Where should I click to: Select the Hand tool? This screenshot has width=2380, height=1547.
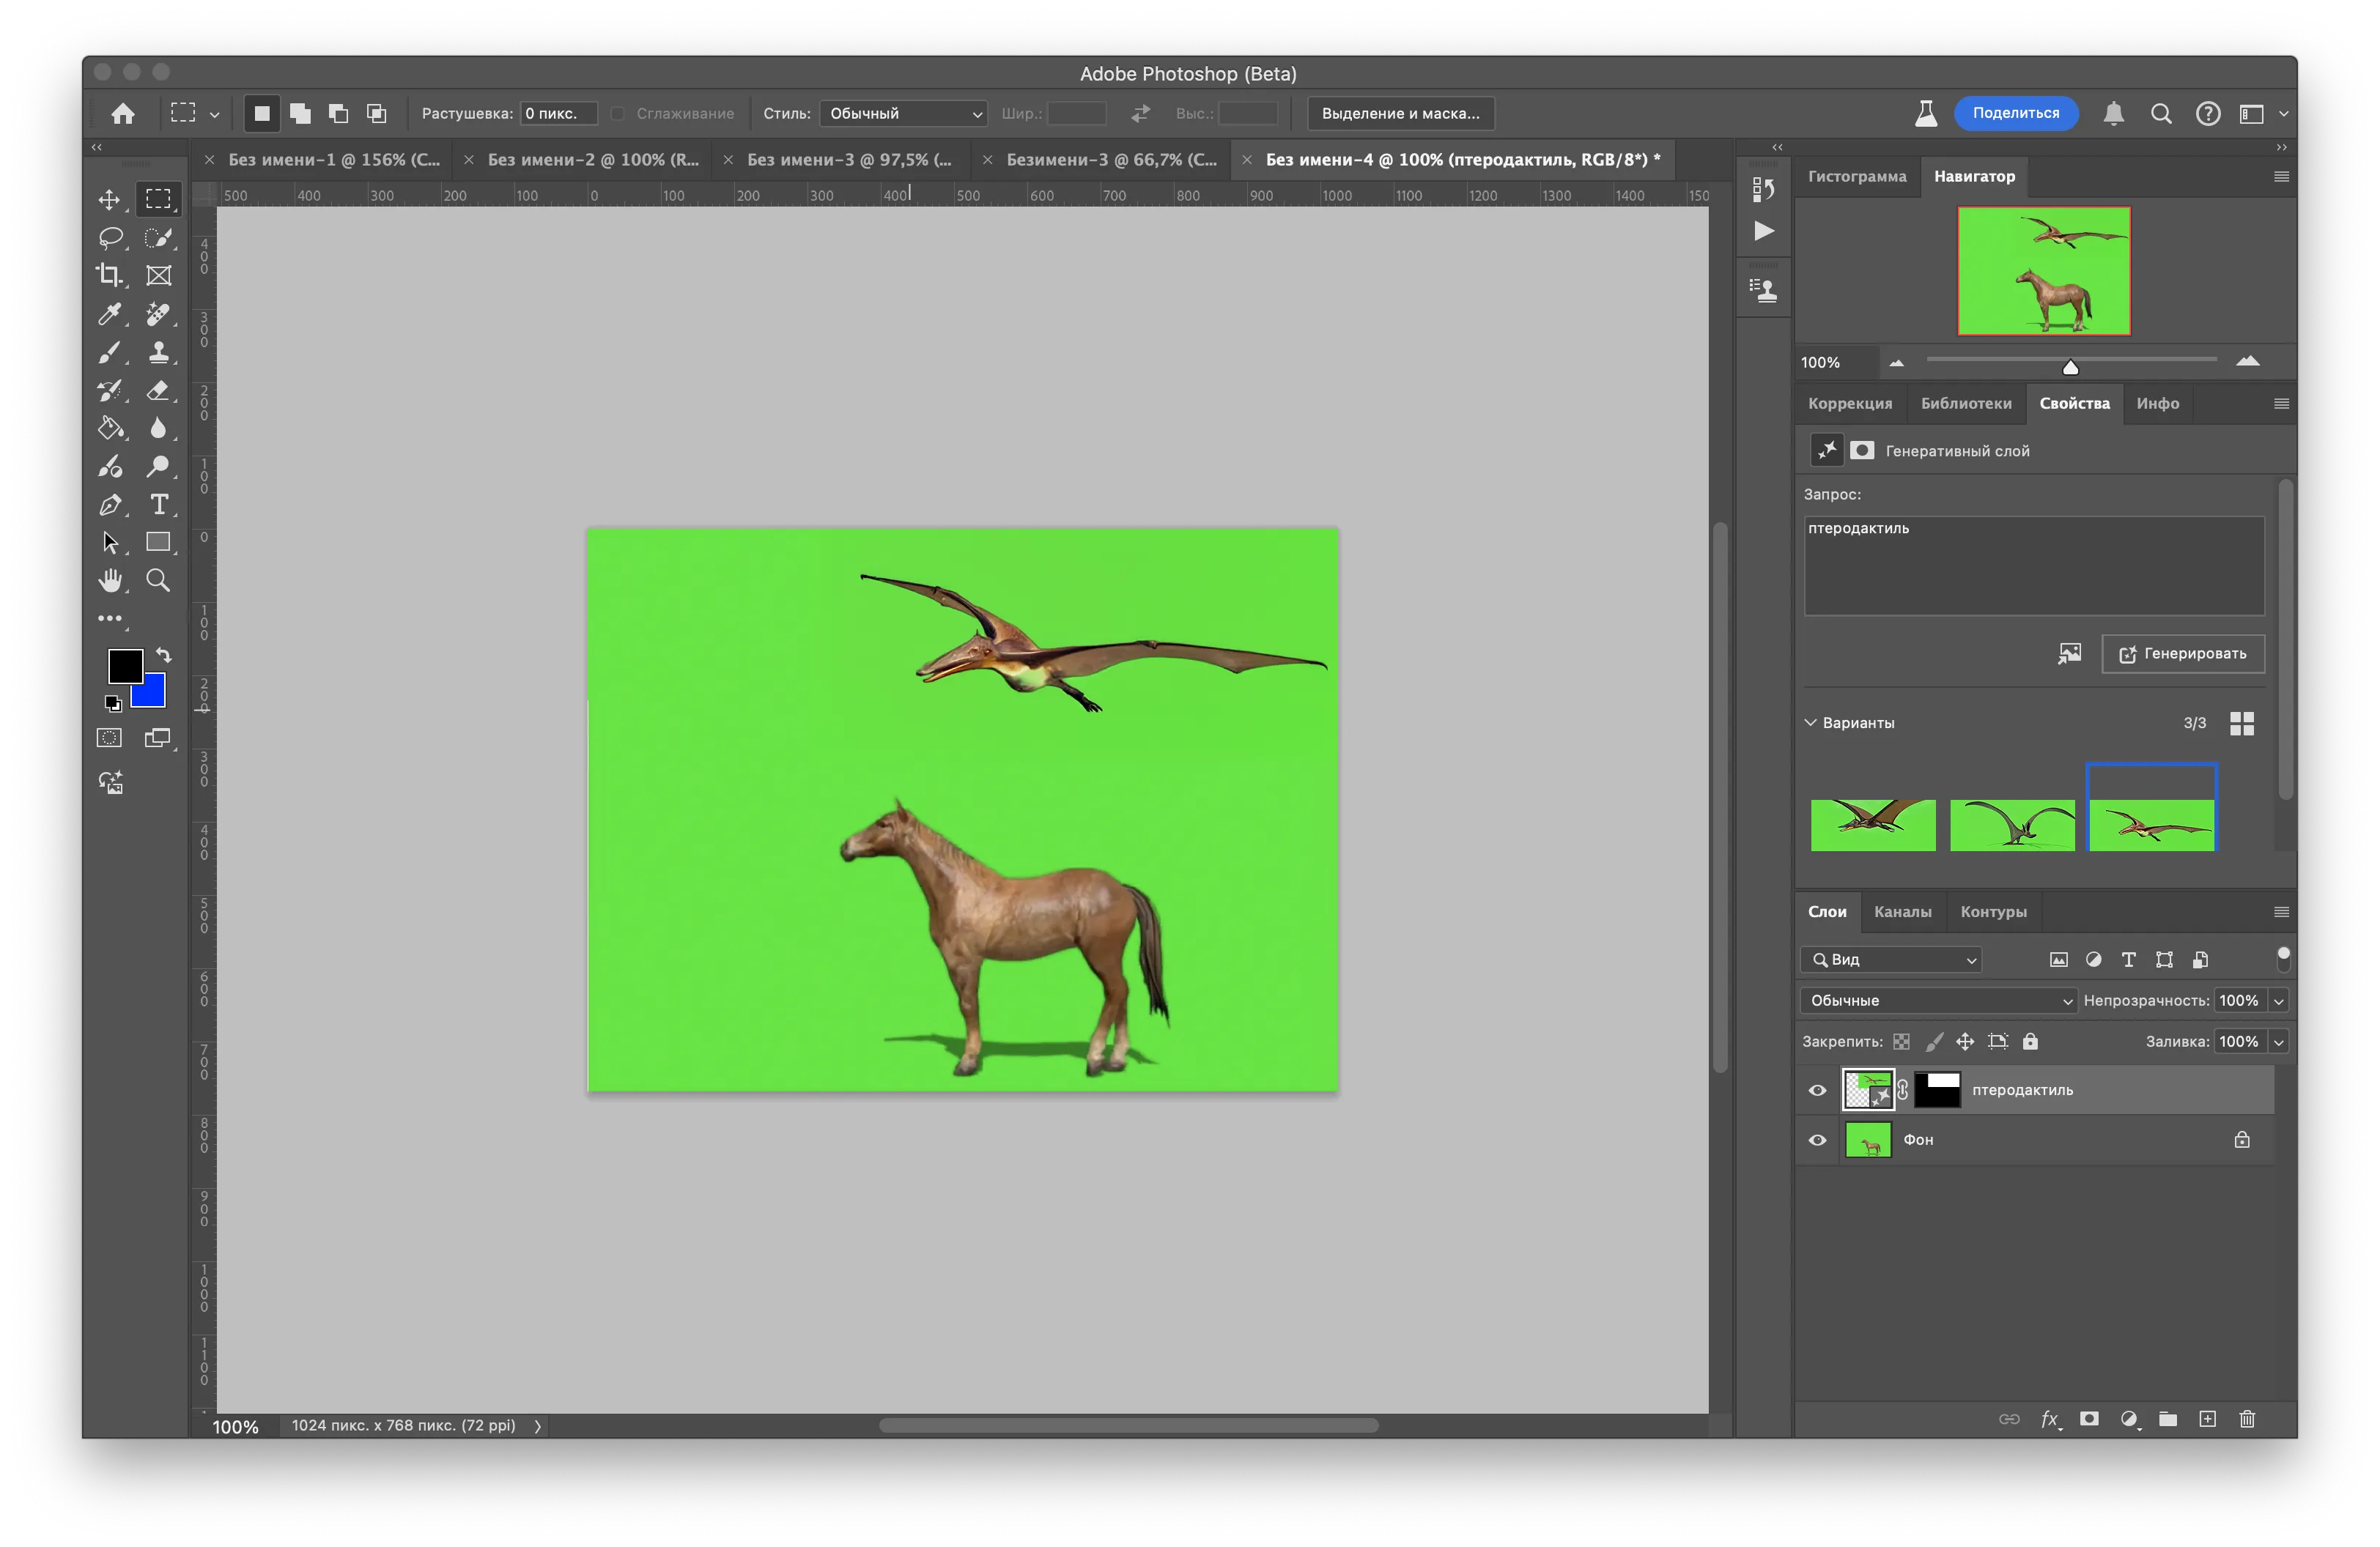pyautogui.click(x=109, y=581)
